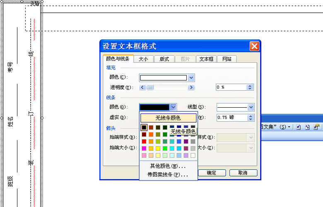Screen dimensions: 323x207
Task: Select the plum swatch in fourth row
Action: (x=186, y=148)
